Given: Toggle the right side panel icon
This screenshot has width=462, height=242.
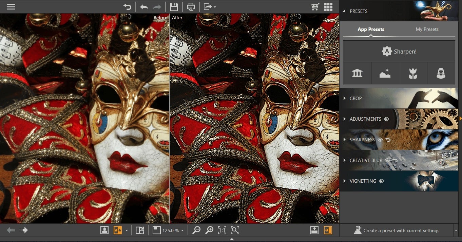Looking at the screenshot, I should click(328, 230).
